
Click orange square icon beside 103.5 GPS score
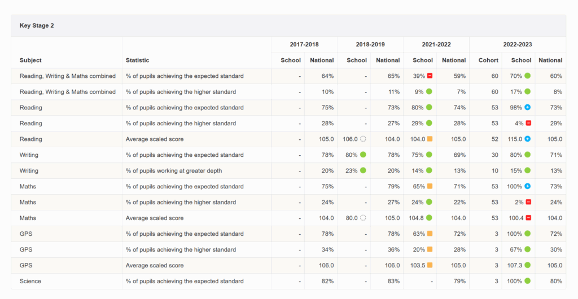pos(430,266)
